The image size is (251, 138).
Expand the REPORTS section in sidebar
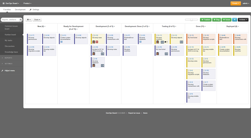(x=8, y=58)
